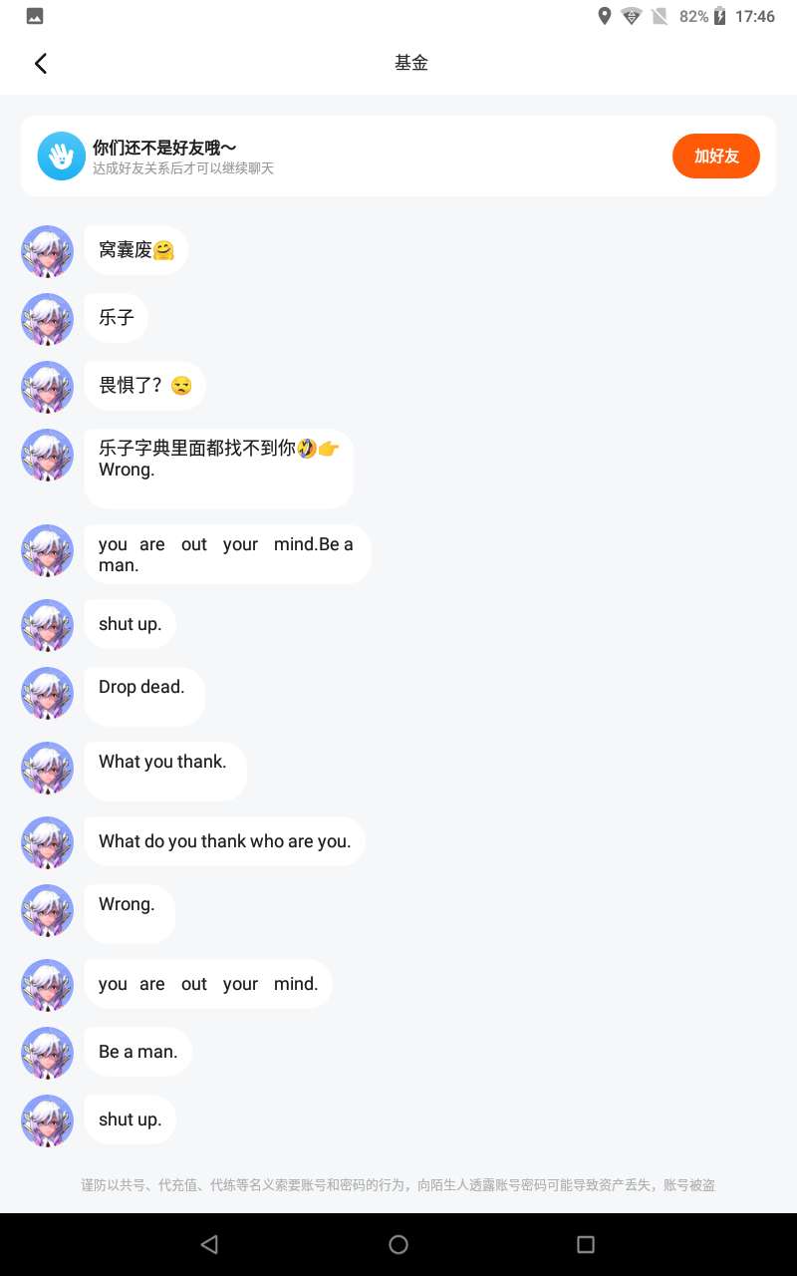Tap the battery status icon

click(x=719, y=16)
